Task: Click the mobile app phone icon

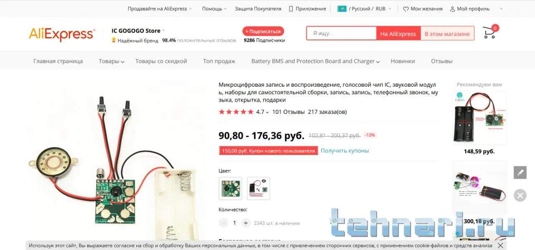Action: pyautogui.click(x=291, y=9)
